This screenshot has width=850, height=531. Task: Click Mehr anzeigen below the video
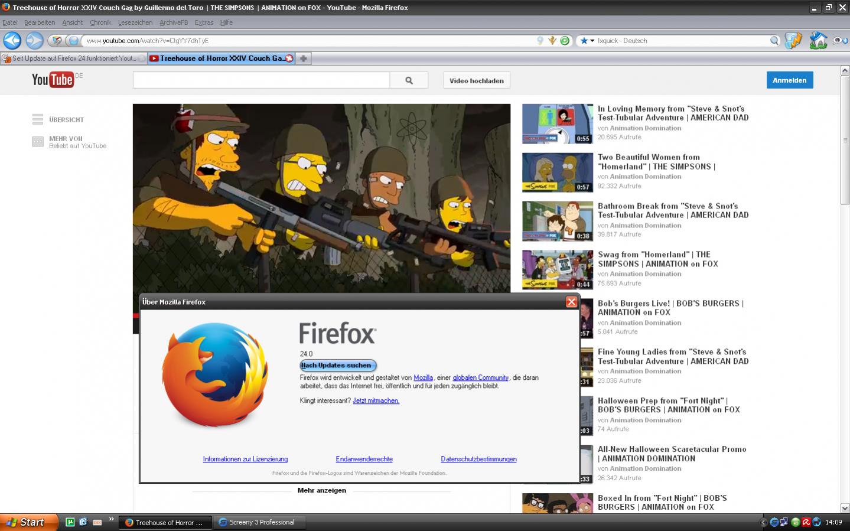[x=322, y=490]
